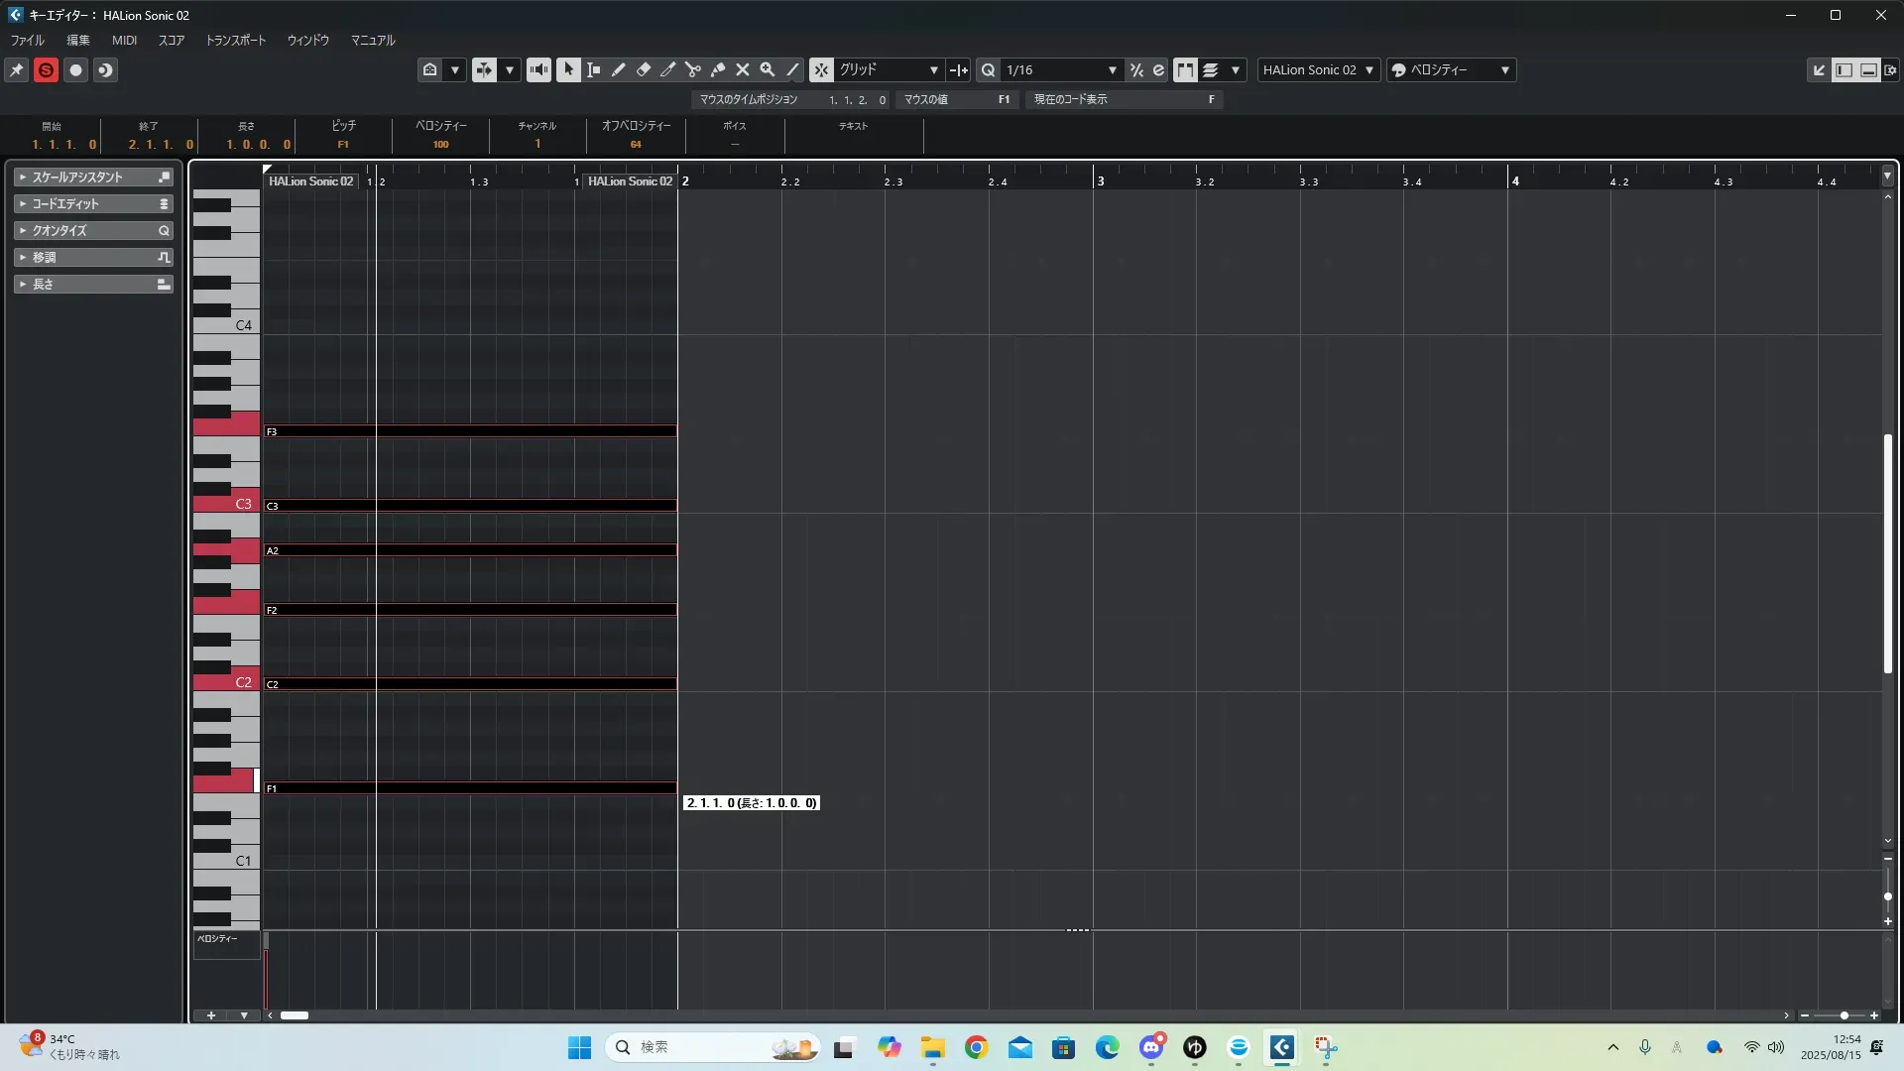Click the ベロシティー controller lane label
The width and height of the screenshot is (1904, 1071).
[x=218, y=938]
